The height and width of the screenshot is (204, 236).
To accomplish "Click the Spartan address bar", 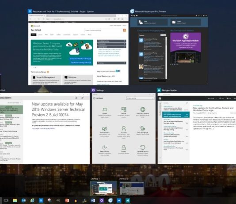I will tap(75, 19).
